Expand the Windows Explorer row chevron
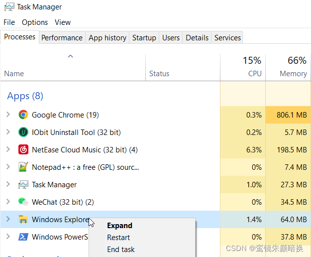This screenshot has height=257, width=311. tap(8, 219)
